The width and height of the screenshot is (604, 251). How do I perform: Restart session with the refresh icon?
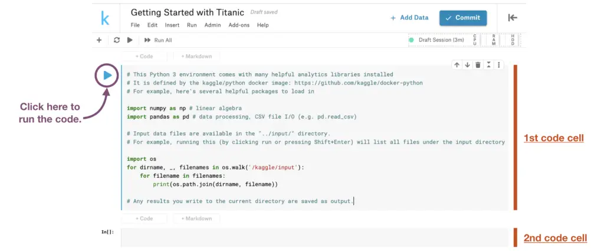[117, 40]
